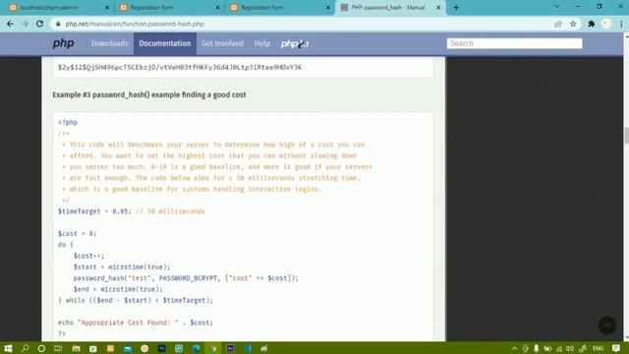Open the Chrome profile avatar

tap(606, 24)
